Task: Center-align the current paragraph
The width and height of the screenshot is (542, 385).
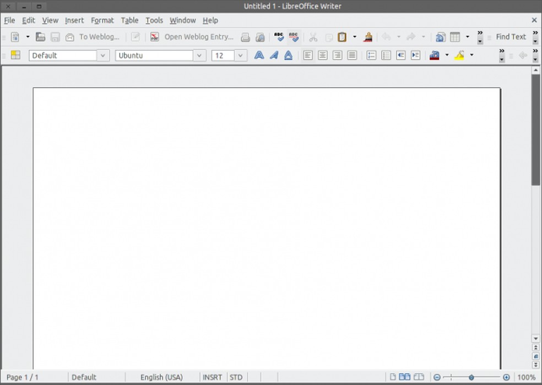Action: pos(322,55)
